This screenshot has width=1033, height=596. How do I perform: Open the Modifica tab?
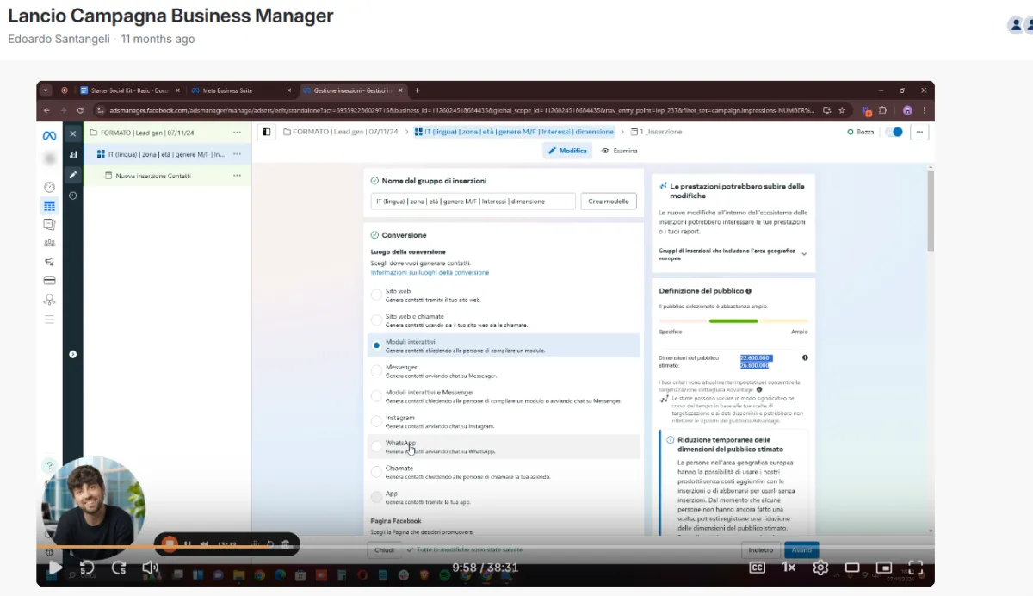tap(568, 150)
